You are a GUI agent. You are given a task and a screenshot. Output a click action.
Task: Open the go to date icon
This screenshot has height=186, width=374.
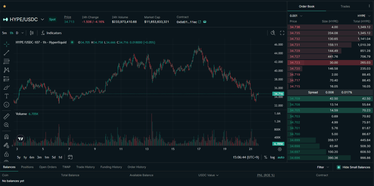tap(70, 157)
